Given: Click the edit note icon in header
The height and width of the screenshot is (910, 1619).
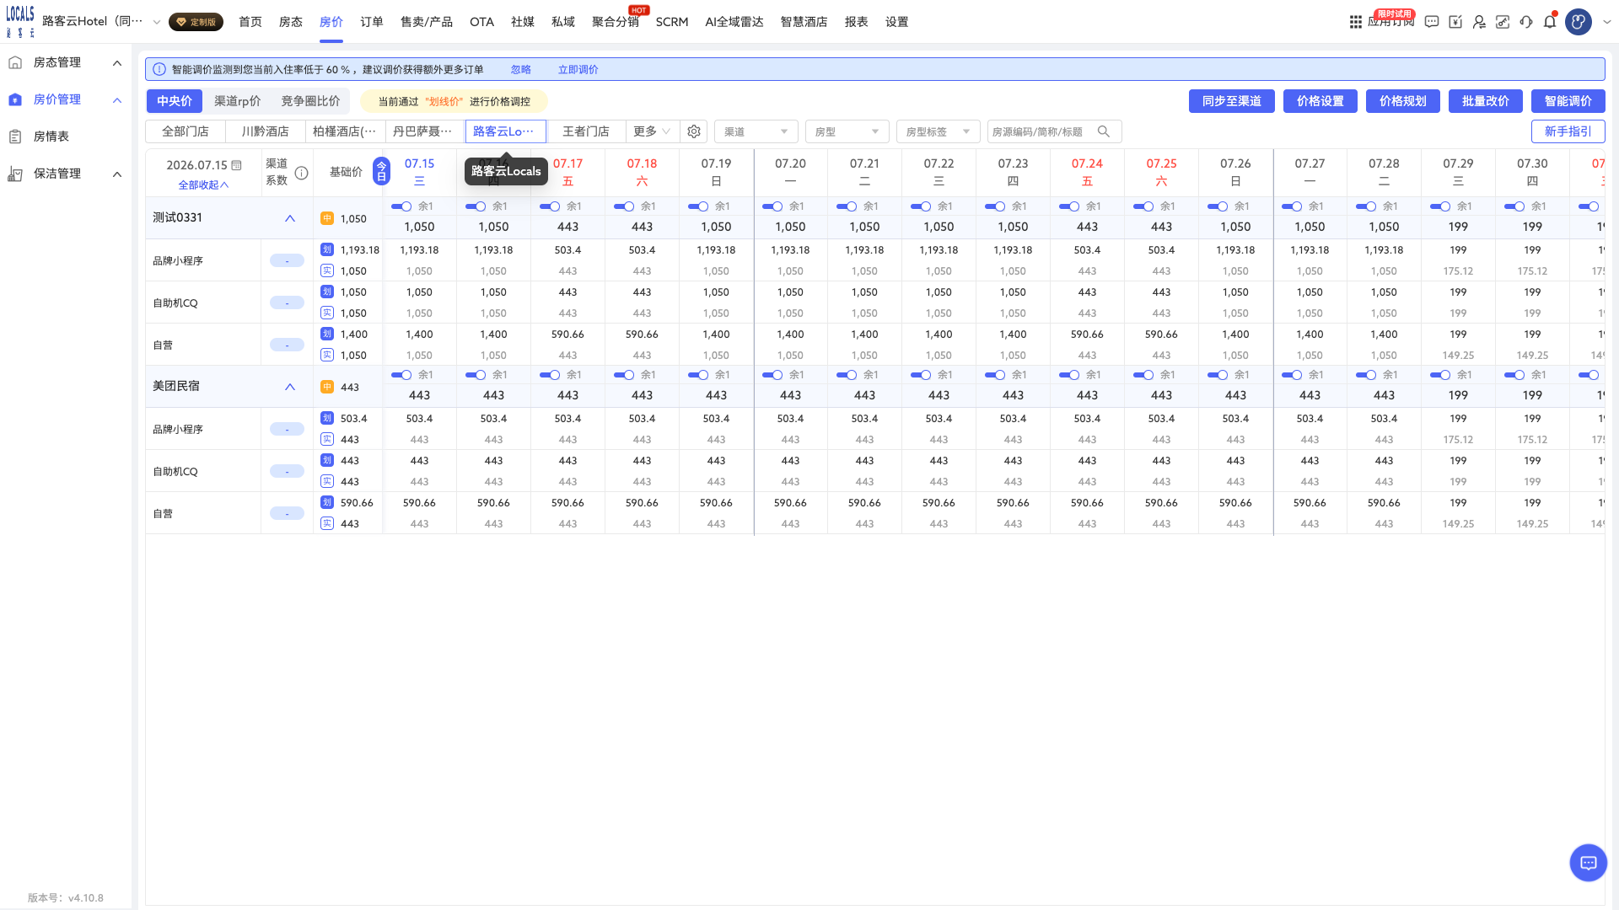Looking at the screenshot, I should pyautogui.click(x=1455, y=22).
